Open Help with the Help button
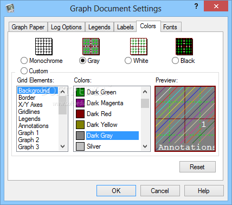The height and width of the screenshot is (205, 232). coord(204,190)
